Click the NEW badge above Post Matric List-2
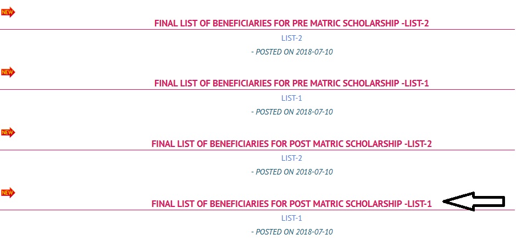 pyautogui.click(x=8, y=133)
